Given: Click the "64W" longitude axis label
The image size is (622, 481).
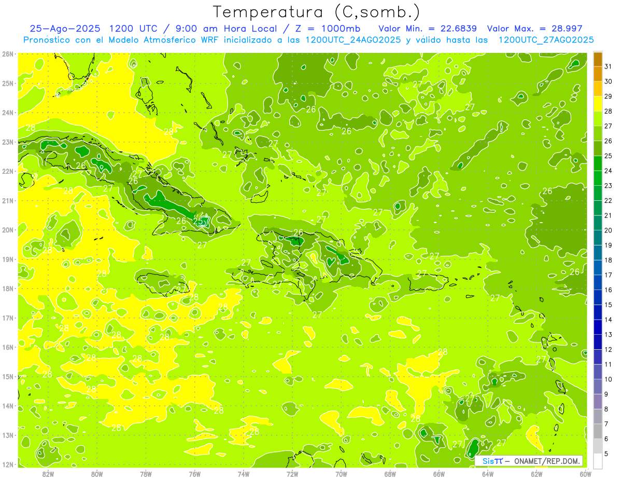Looking at the screenshot, I should 488,474.
